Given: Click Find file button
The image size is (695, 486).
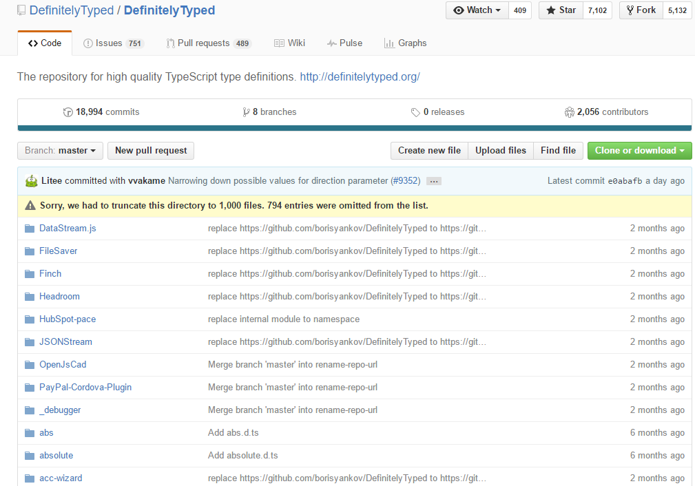Looking at the screenshot, I should (559, 151).
